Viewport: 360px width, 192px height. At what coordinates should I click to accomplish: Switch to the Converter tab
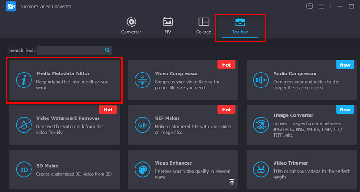(x=131, y=26)
